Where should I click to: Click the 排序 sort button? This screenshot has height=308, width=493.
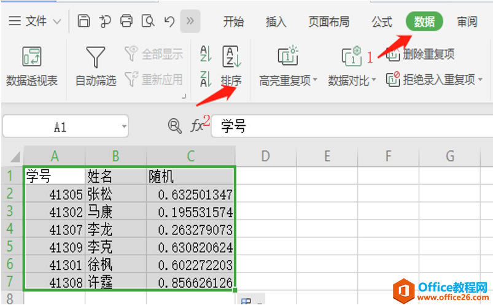coord(231,66)
